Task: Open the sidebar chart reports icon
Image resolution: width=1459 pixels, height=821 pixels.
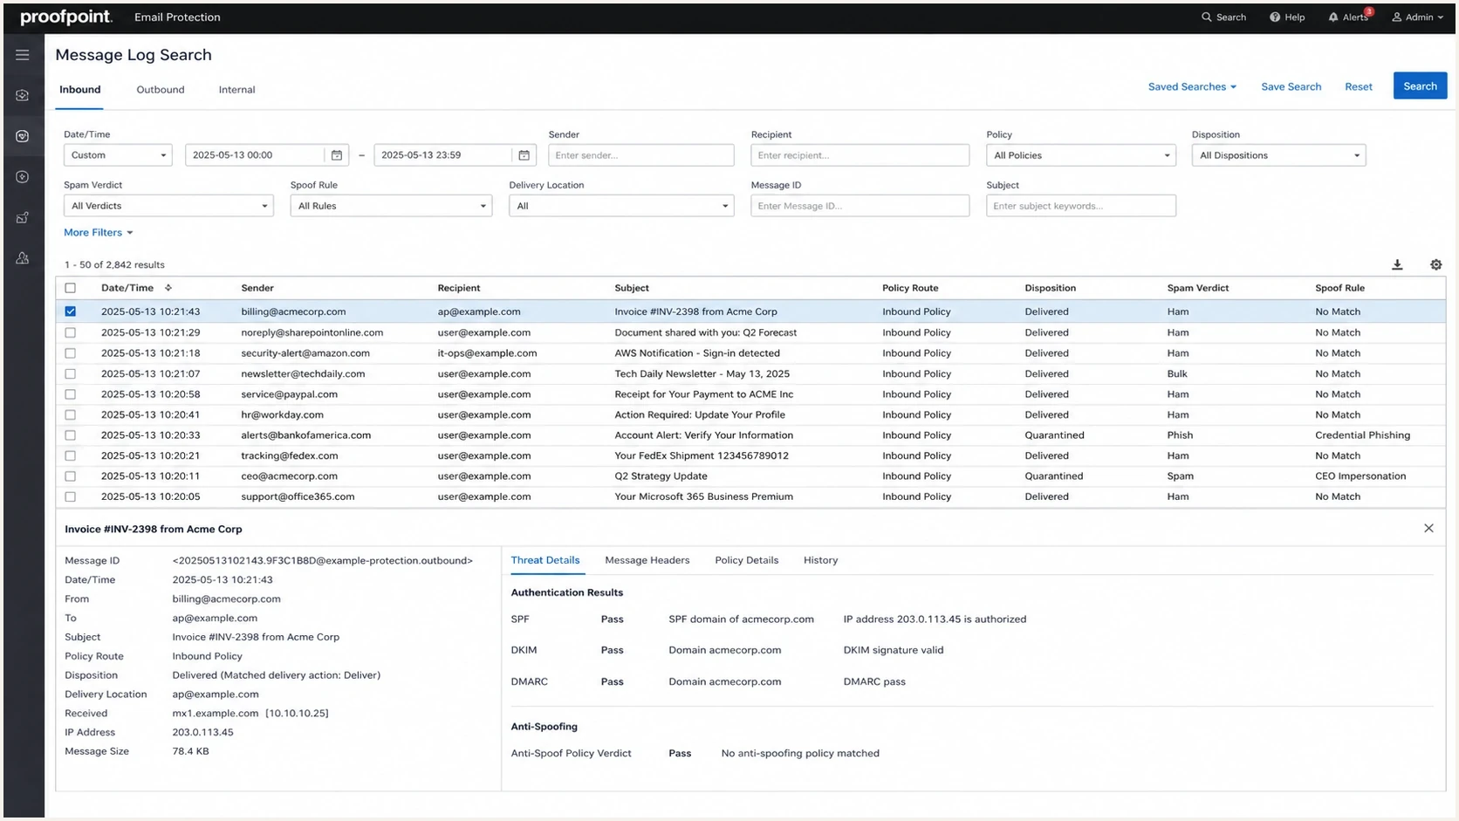Action: [x=23, y=218]
